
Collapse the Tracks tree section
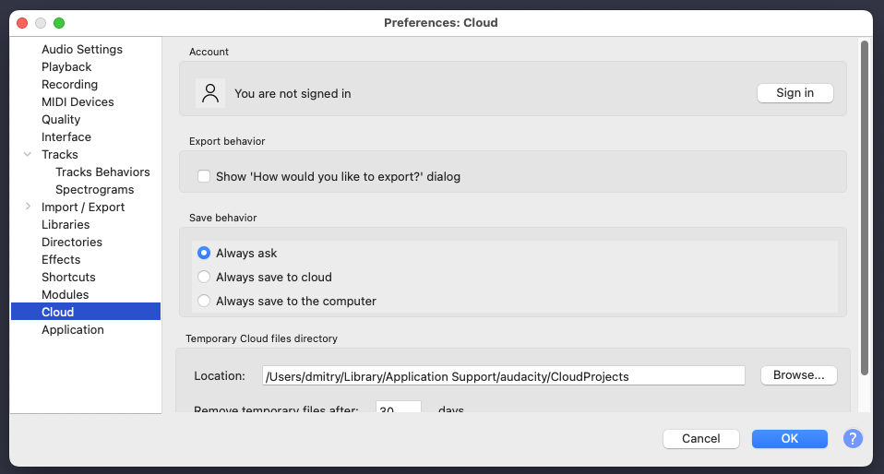tap(27, 154)
